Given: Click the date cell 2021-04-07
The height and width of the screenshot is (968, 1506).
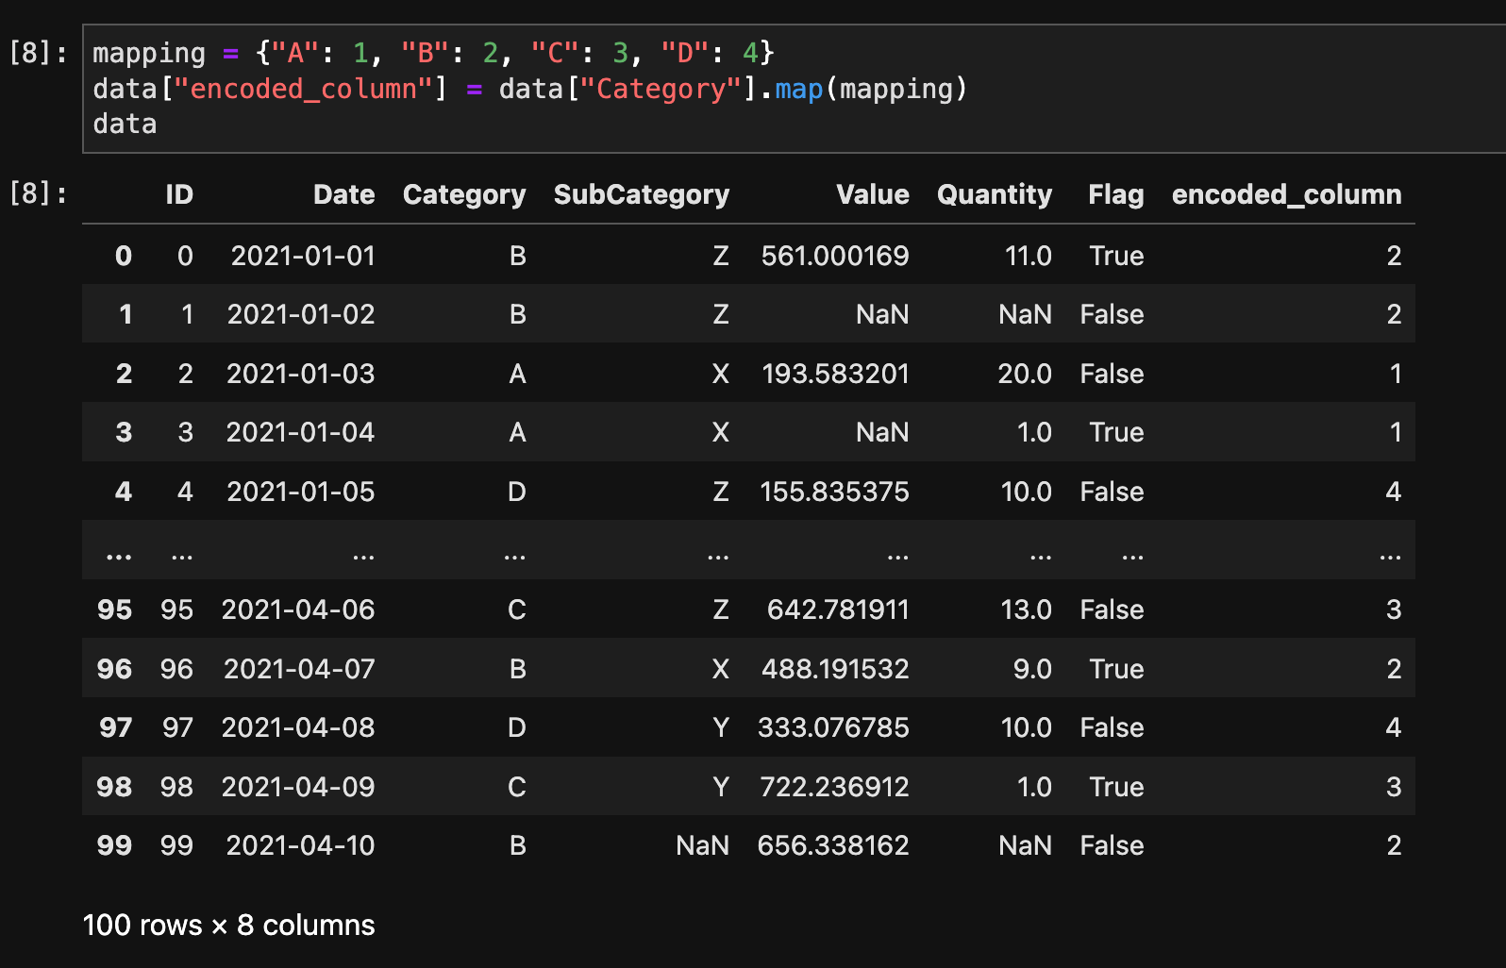Looking at the screenshot, I should coord(299,669).
